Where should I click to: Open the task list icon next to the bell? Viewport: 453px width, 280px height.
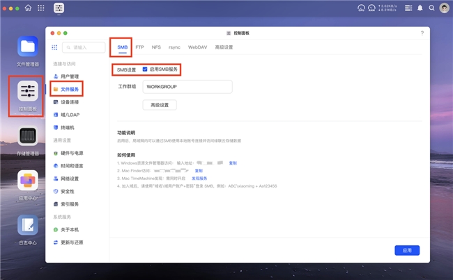[x=408, y=8]
